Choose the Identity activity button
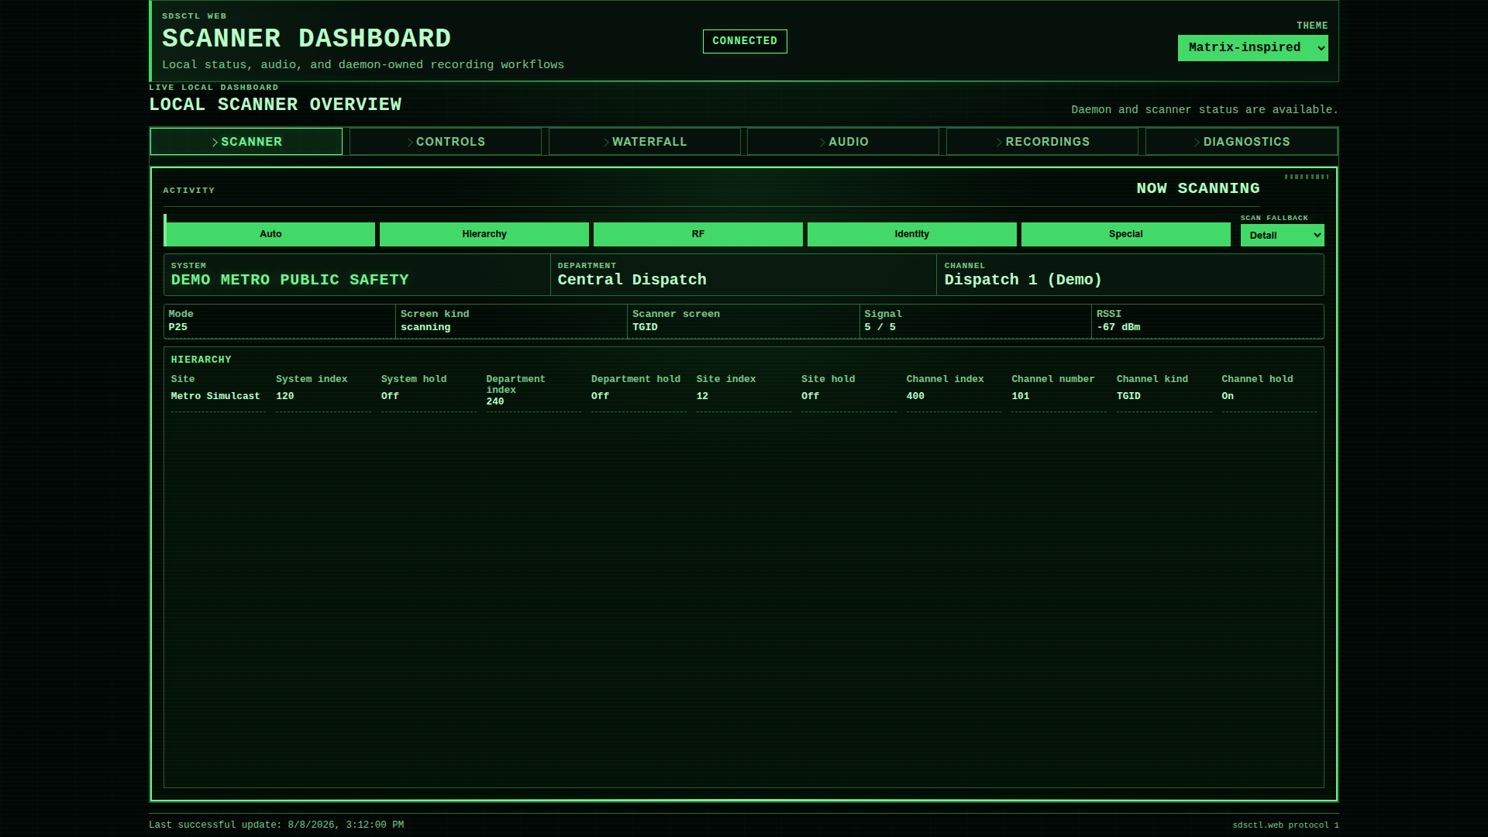The height and width of the screenshot is (837, 1488). 912,234
